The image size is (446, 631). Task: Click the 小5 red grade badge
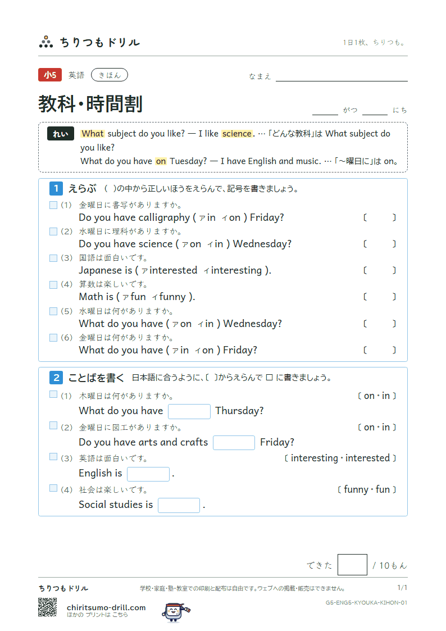tap(50, 75)
